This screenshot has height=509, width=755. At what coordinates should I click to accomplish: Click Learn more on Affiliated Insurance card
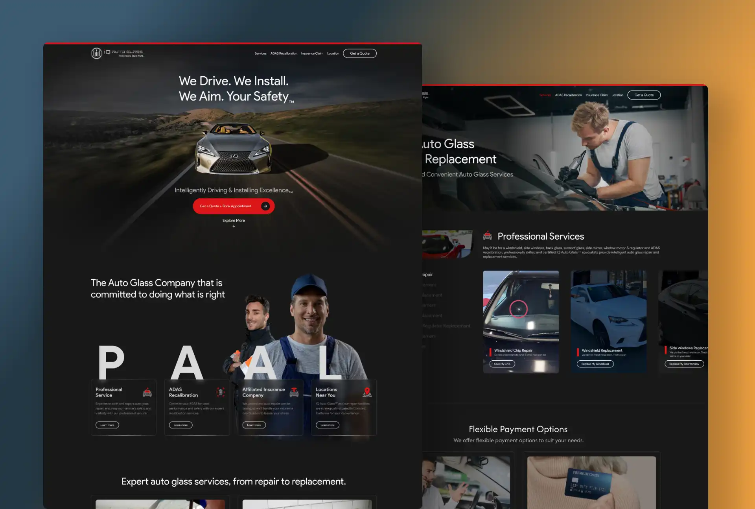pos(254,425)
